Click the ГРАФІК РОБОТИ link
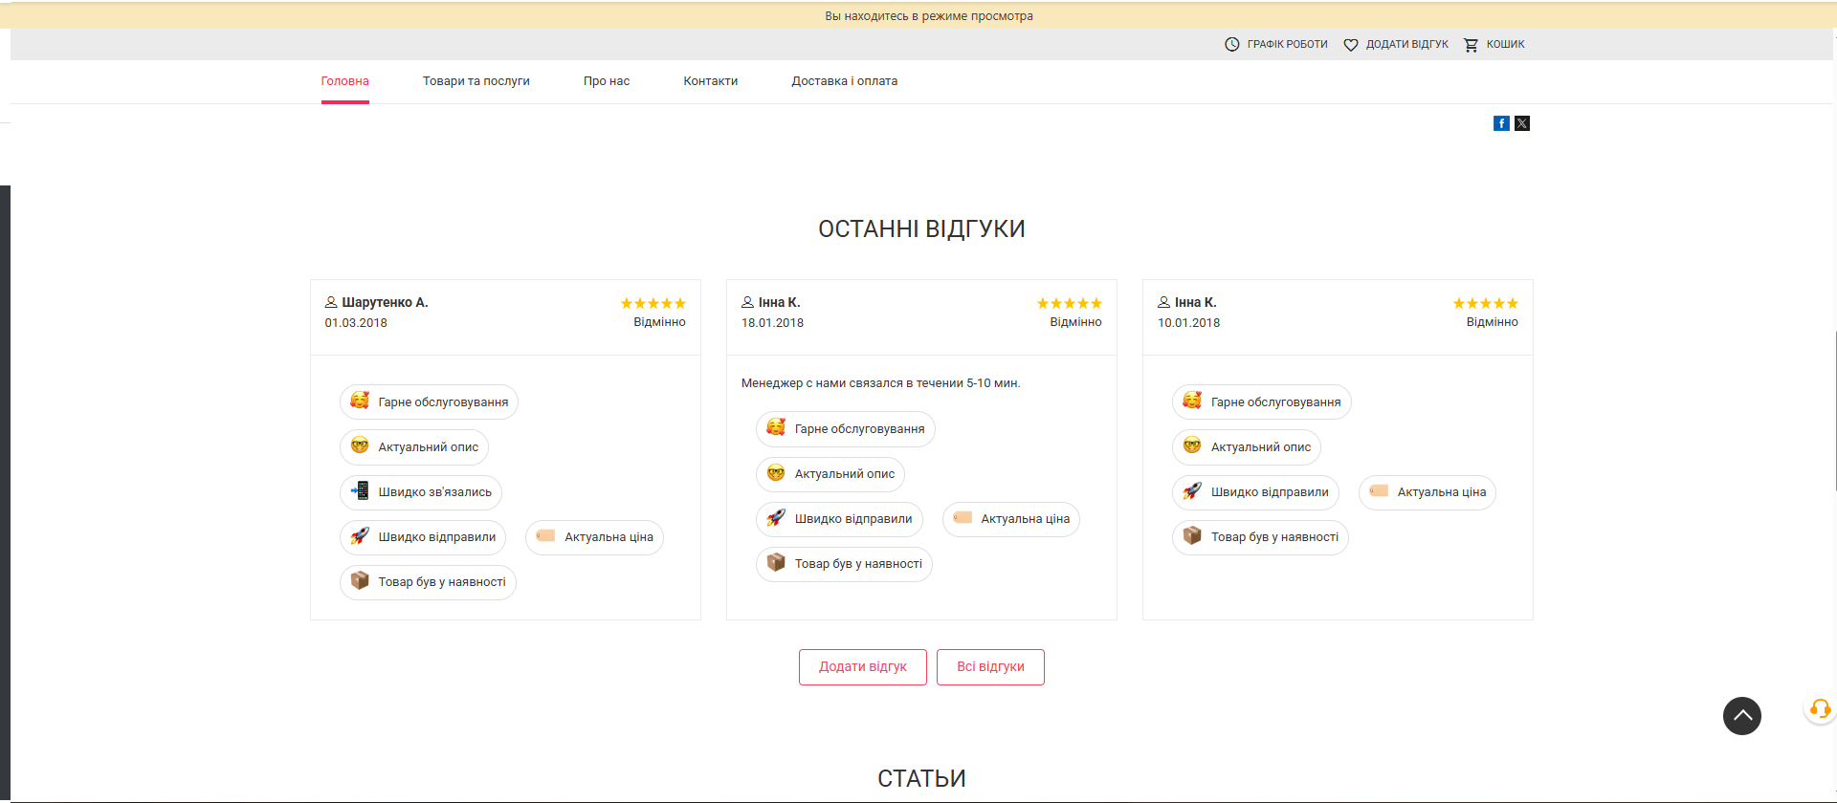The image size is (1837, 803). pyautogui.click(x=1287, y=45)
